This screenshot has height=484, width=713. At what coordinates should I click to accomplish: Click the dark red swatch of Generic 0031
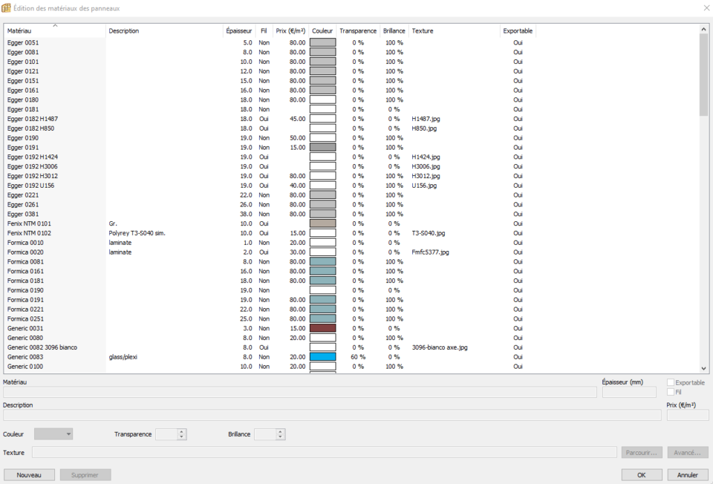click(322, 328)
